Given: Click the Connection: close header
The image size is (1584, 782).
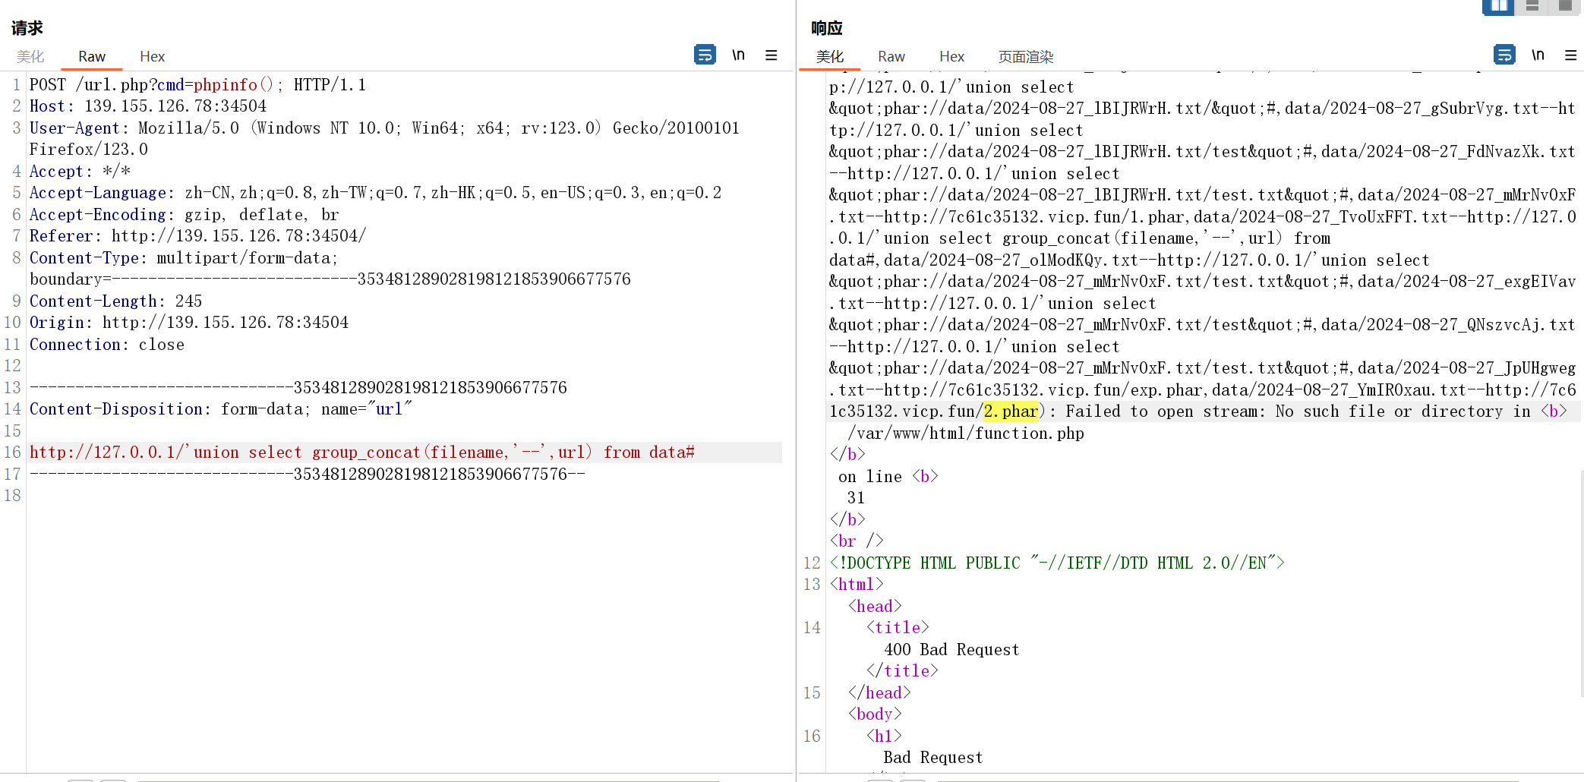Looking at the screenshot, I should pos(106,345).
